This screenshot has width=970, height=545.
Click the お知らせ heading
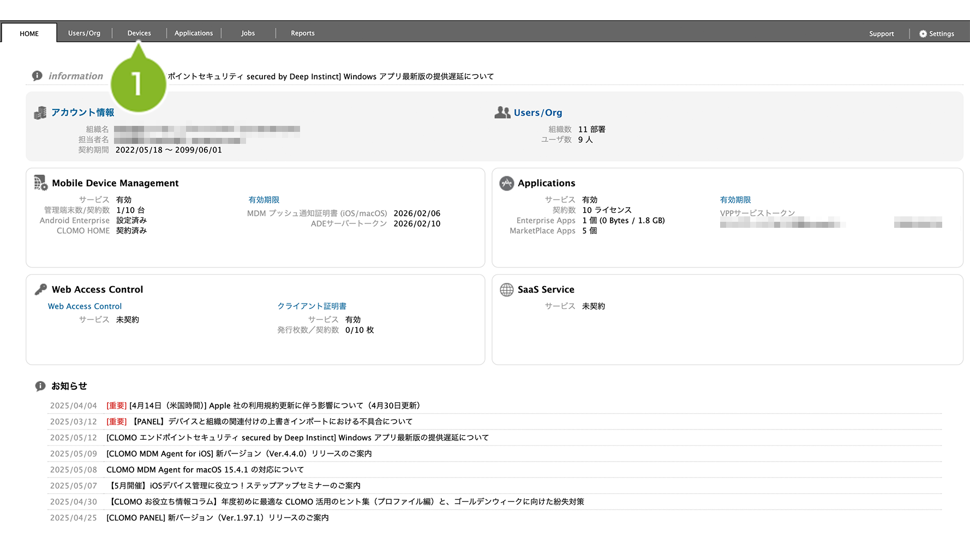(69, 386)
